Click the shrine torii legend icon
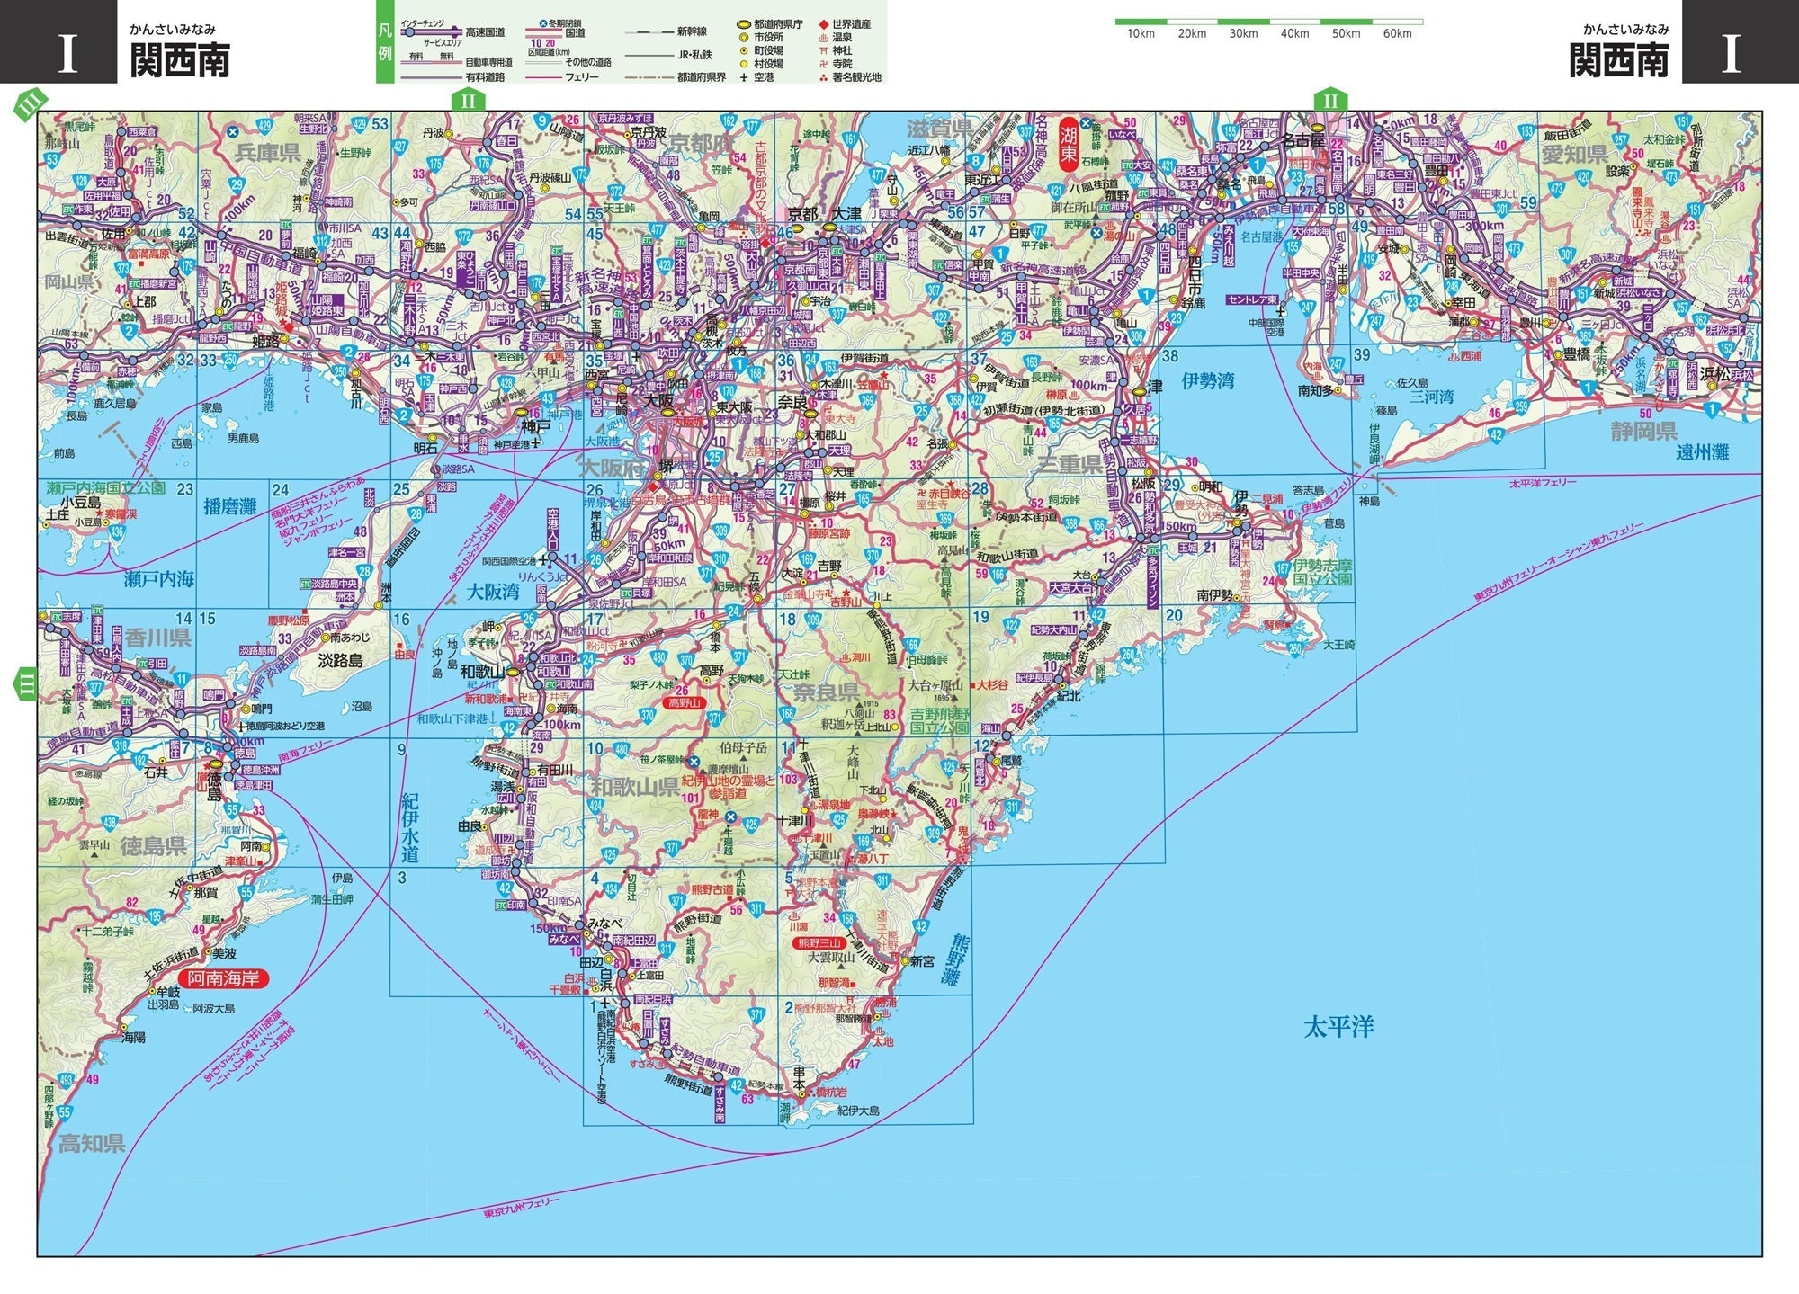The width and height of the screenshot is (1799, 1294). (823, 51)
